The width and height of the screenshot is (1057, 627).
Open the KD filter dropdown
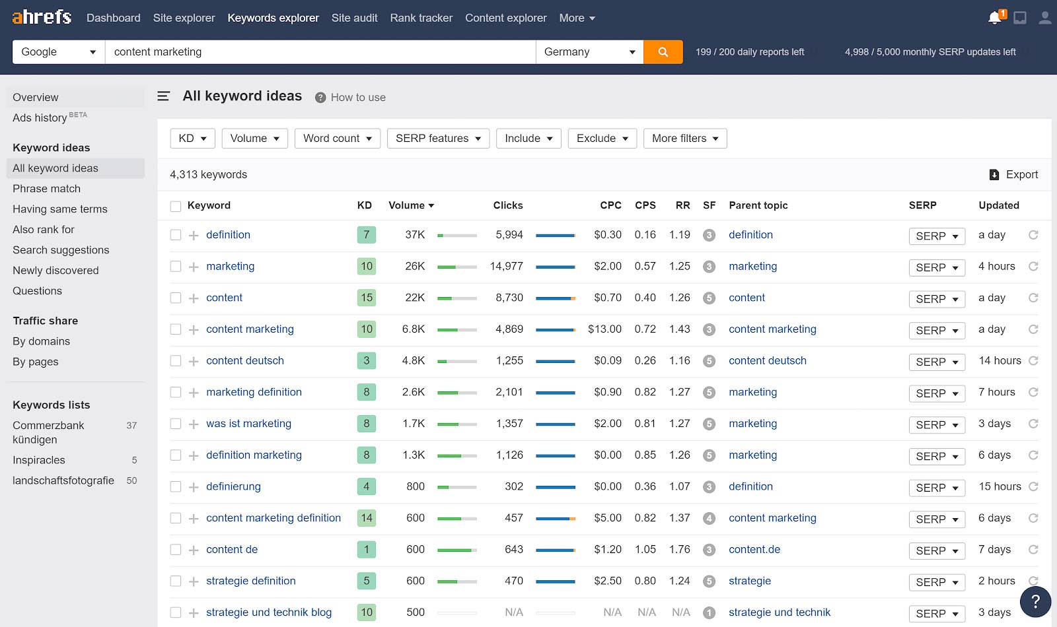click(x=193, y=139)
